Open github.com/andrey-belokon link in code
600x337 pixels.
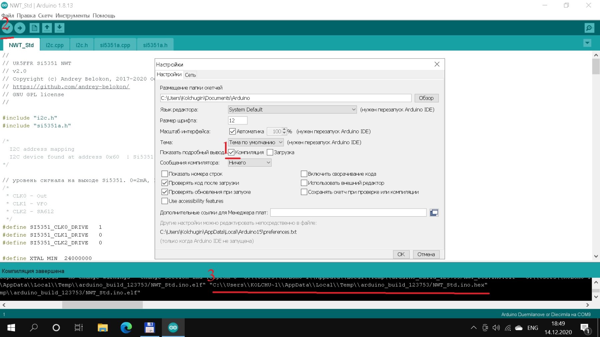pyautogui.click(x=71, y=87)
